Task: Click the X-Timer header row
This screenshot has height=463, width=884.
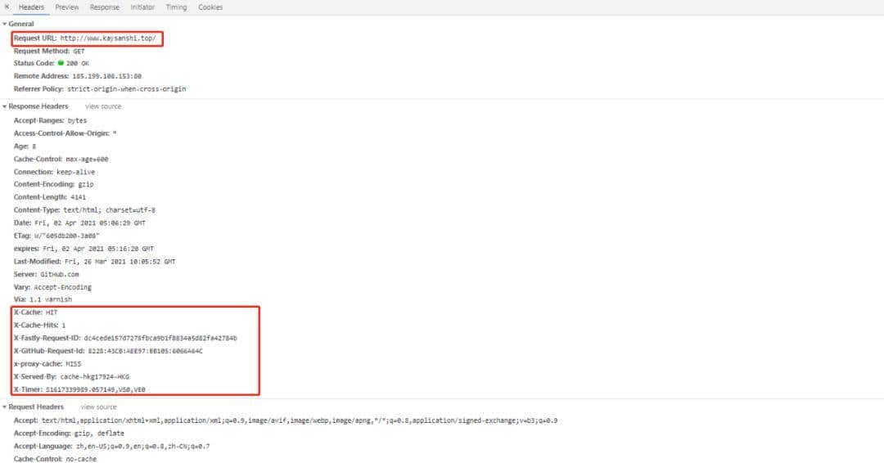Action: (79, 389)
